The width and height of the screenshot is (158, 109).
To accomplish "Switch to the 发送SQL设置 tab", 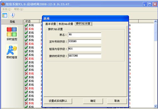I will pyautogui.click(x=66, y=24).
